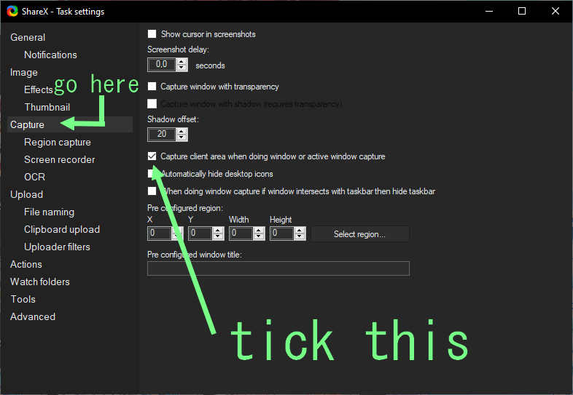Decrease the Y value with down arrow
The height and width of the screenshot is (395, 573).
click(x=218, y=236)
